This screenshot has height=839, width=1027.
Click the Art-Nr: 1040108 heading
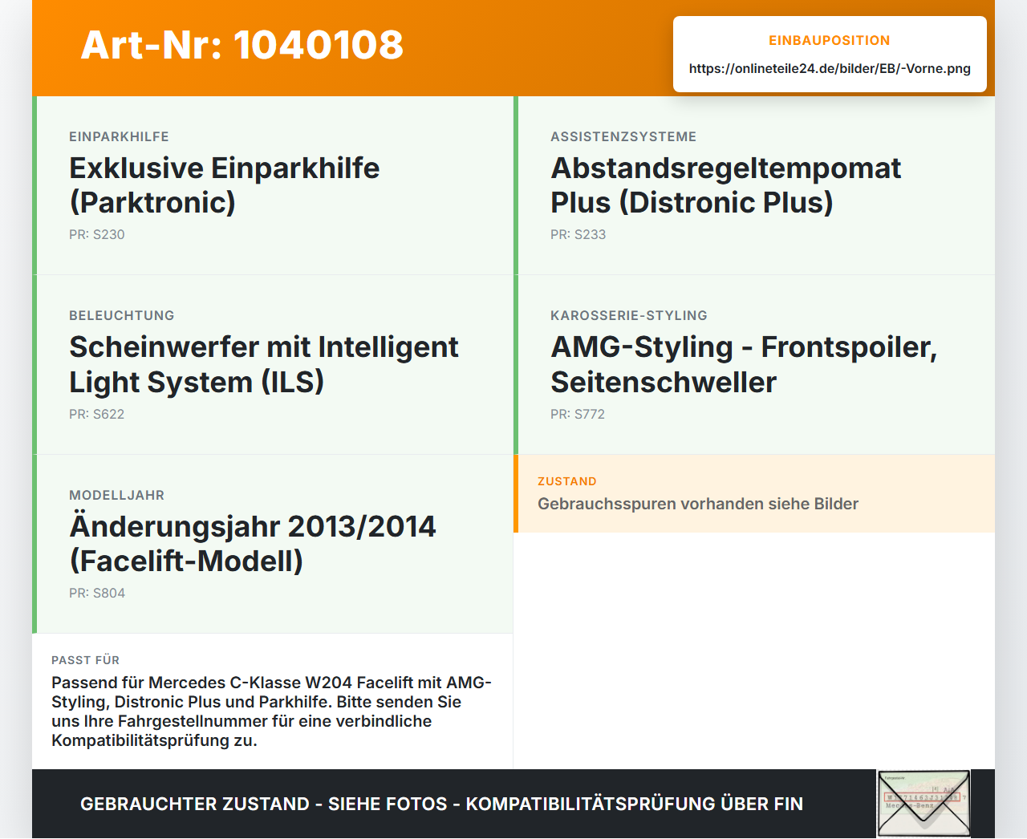242,45
